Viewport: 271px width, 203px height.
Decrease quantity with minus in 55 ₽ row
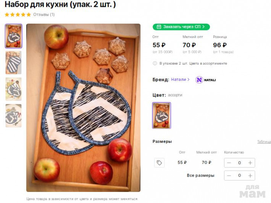point(229,163)
